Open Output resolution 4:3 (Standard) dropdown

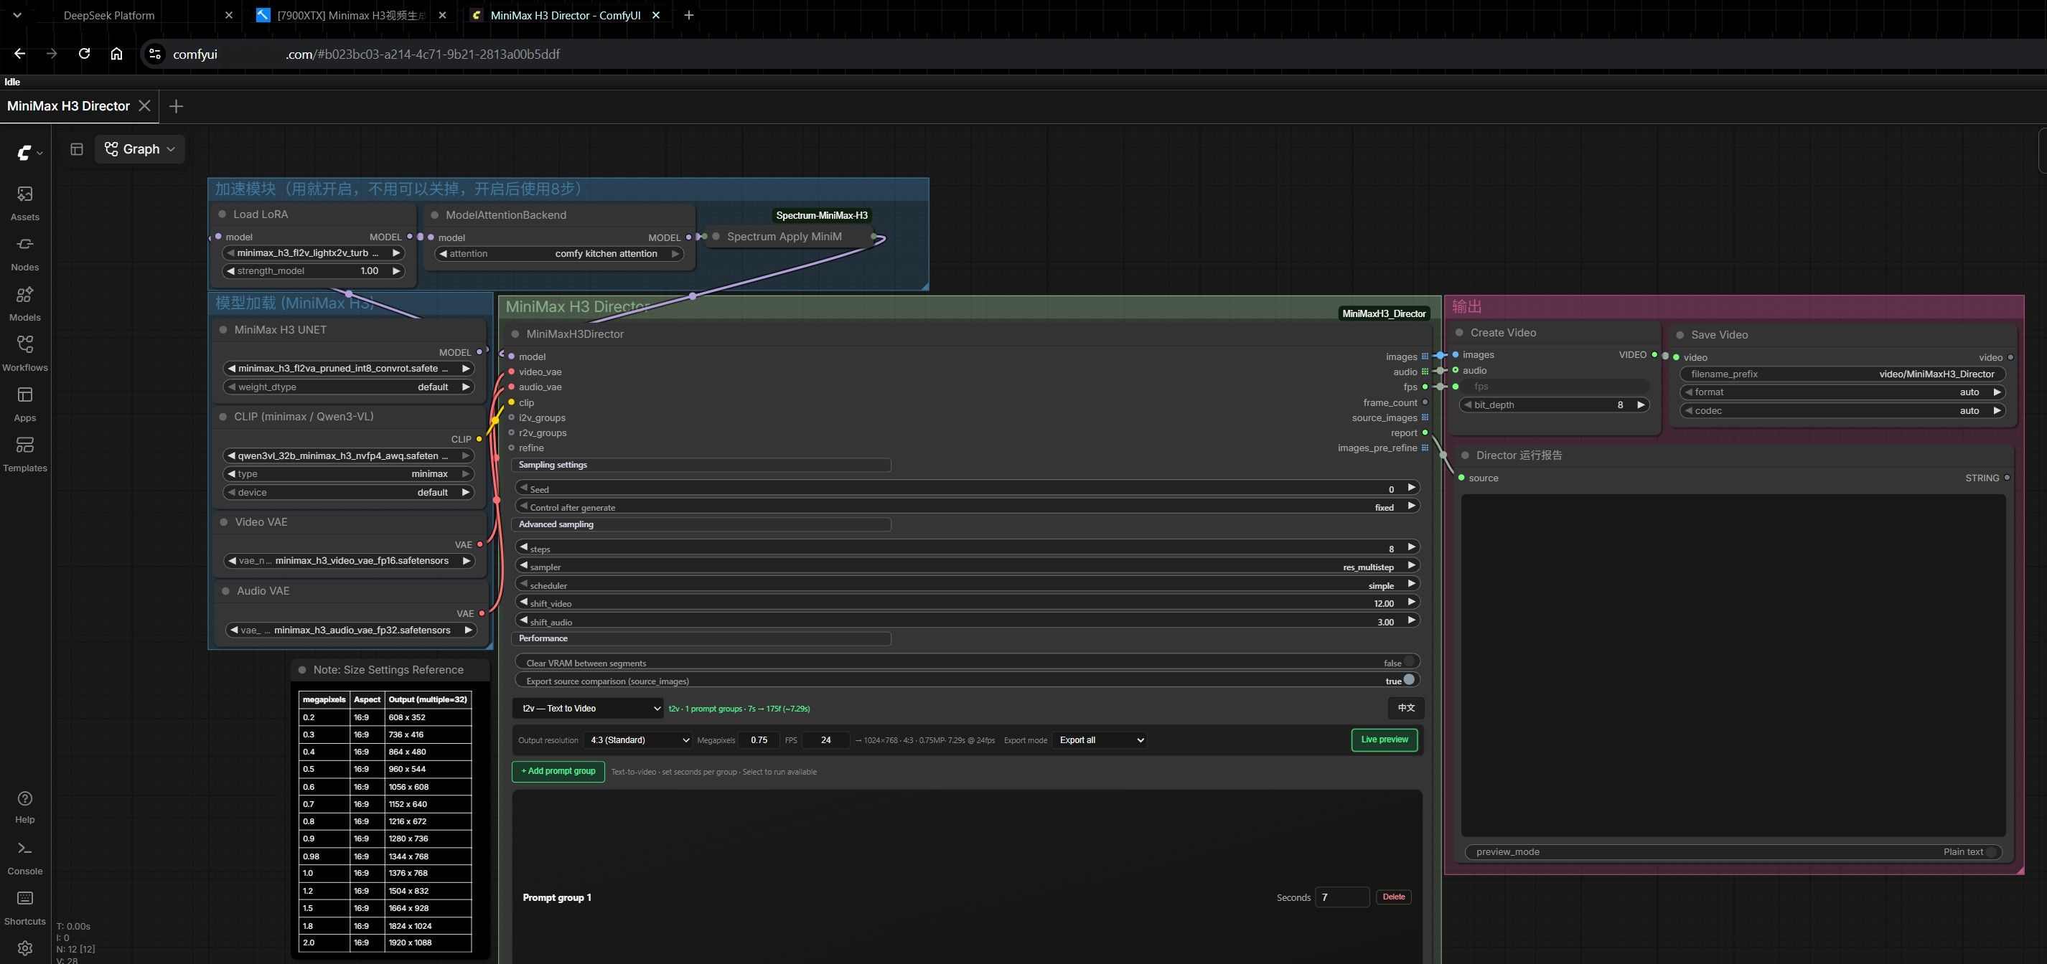click(638, 740)
